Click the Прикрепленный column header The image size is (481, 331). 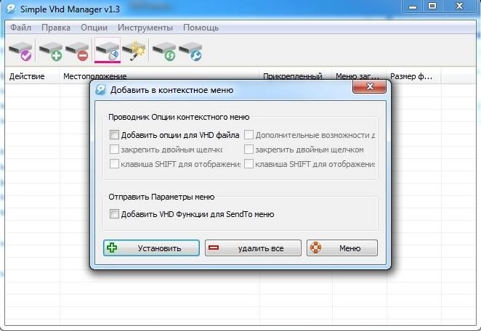click(x=296, y=76)
